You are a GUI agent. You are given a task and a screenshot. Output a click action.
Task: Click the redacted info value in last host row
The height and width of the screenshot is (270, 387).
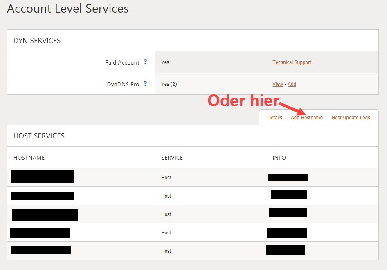pos(285,250)
